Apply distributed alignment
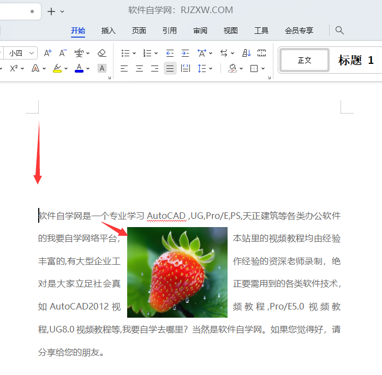This screenshot has width=382, height=375. [x=186, y=68]
